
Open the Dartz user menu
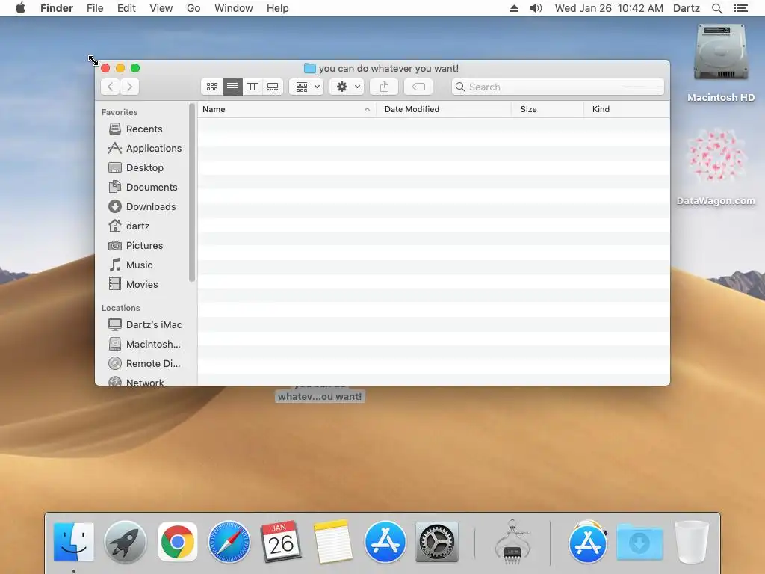pos(687,8)
